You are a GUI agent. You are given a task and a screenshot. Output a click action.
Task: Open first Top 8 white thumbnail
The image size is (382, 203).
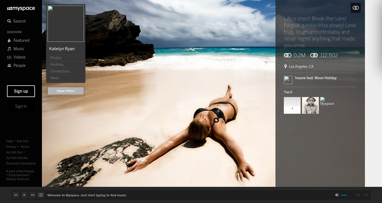tap(292, 105)
